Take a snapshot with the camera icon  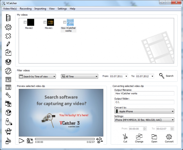(x=30, y=140)
